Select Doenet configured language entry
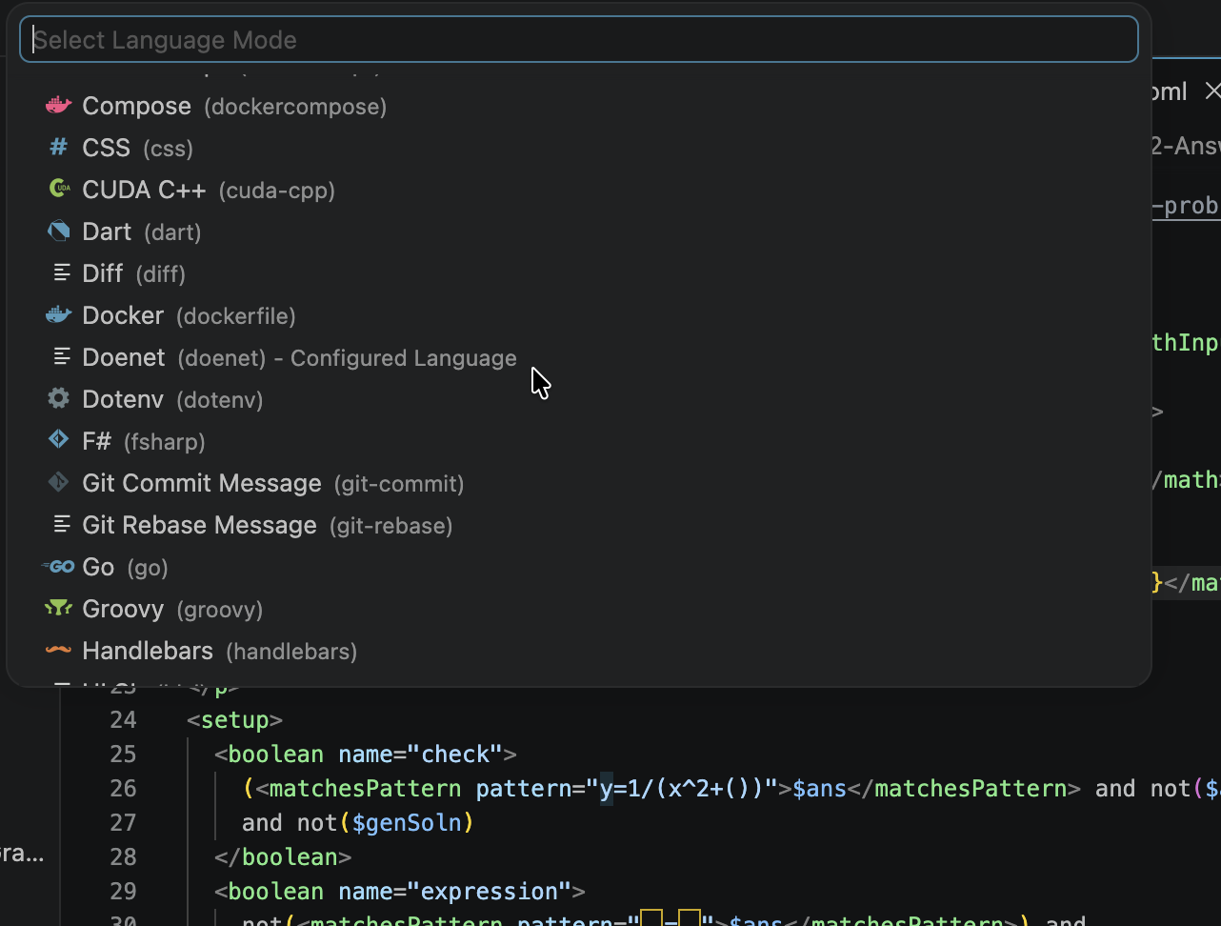This screenshot has height=926, width=1221. tap(578, 357)
